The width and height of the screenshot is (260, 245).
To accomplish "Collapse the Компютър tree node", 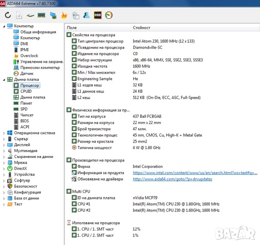I will pos(4,27).
